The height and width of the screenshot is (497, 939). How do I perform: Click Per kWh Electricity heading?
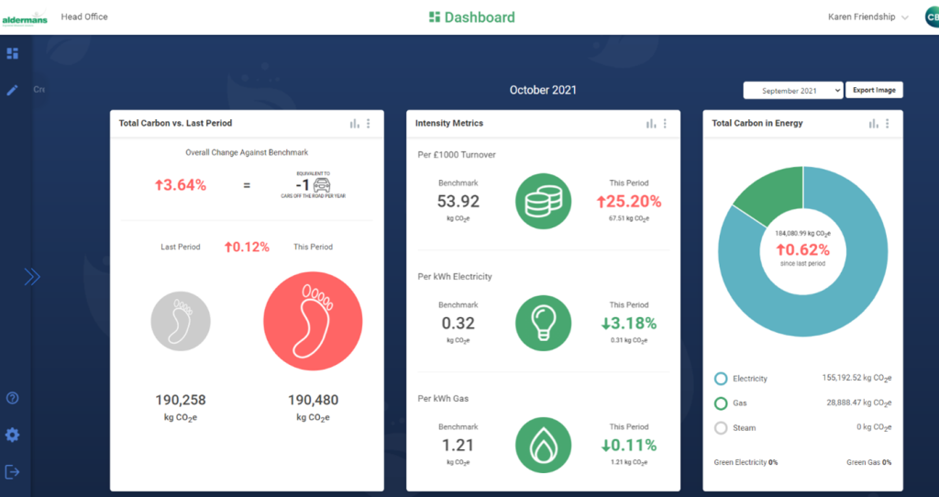pos(455,277)
